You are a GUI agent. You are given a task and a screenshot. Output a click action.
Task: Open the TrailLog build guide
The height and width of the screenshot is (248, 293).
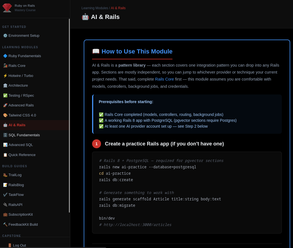(34, 175)
